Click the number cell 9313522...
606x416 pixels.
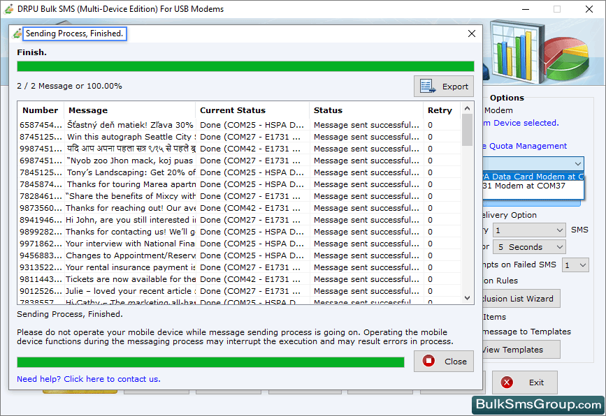click(x=41, y=267)
